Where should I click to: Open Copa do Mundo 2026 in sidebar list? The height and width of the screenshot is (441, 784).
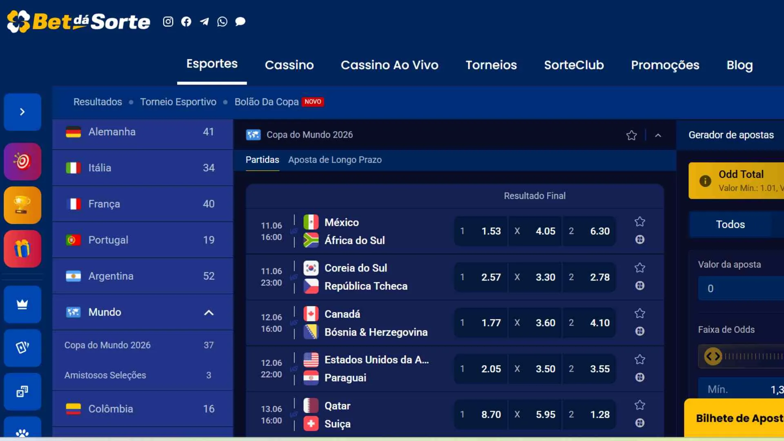[x=143, y=345]
